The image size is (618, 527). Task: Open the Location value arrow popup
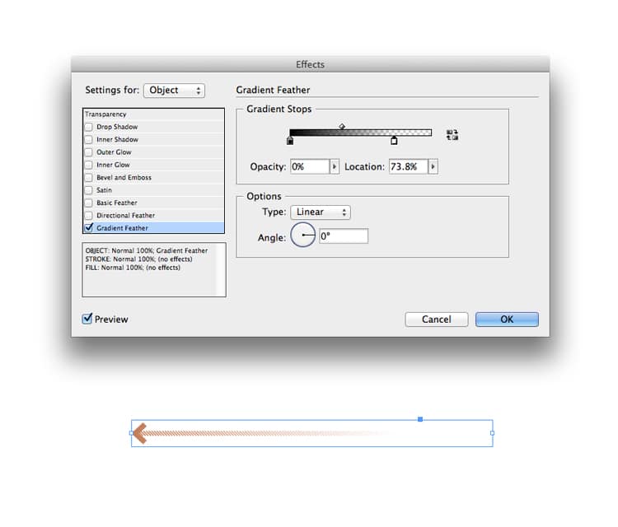click(x=433, y=166)
